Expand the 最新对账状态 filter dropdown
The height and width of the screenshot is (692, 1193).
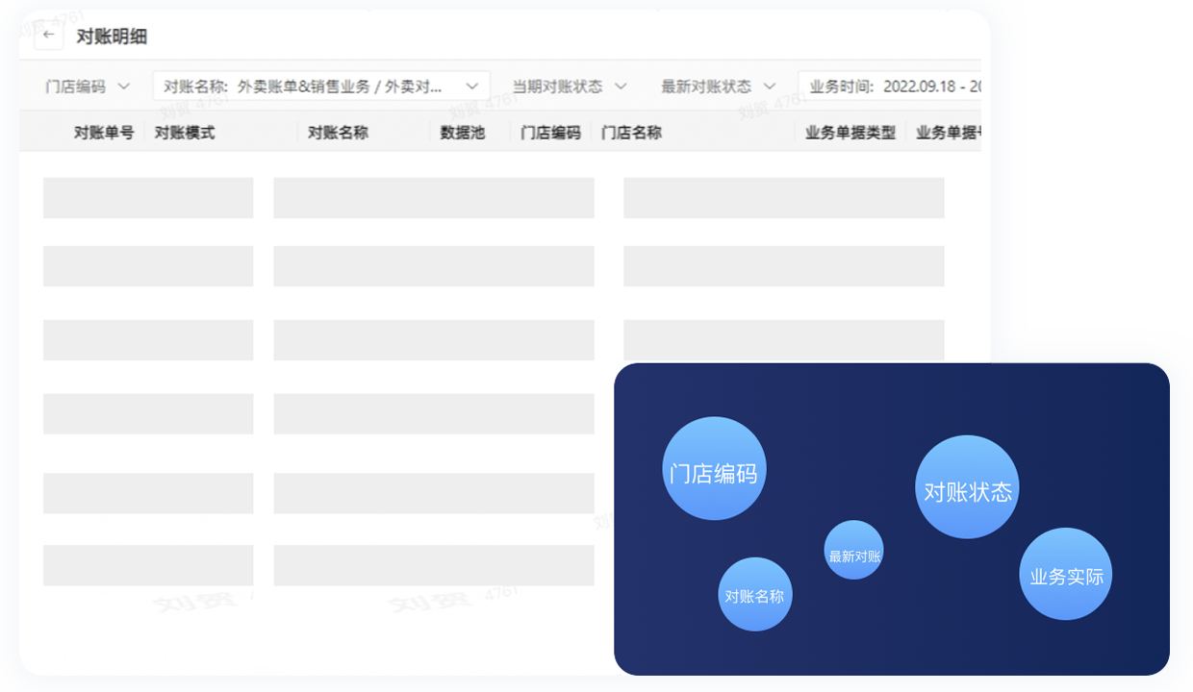click(718, 86)
